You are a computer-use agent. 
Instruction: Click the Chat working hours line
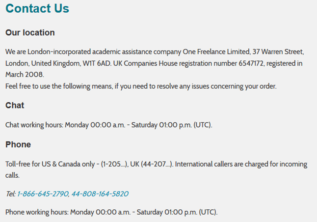click(x=109, y=125)
